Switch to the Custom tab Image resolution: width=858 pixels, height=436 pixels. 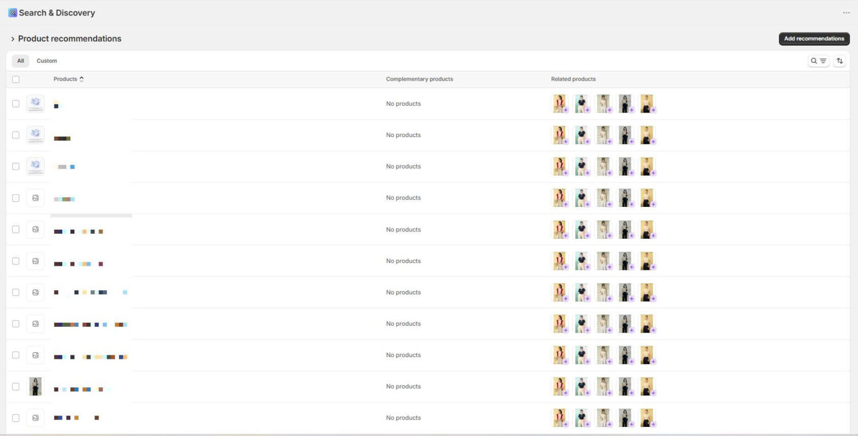46,61
